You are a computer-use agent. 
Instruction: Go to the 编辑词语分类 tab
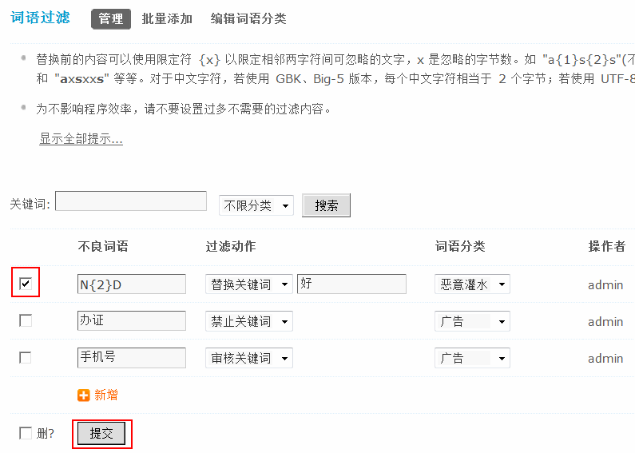click(248, 18)
